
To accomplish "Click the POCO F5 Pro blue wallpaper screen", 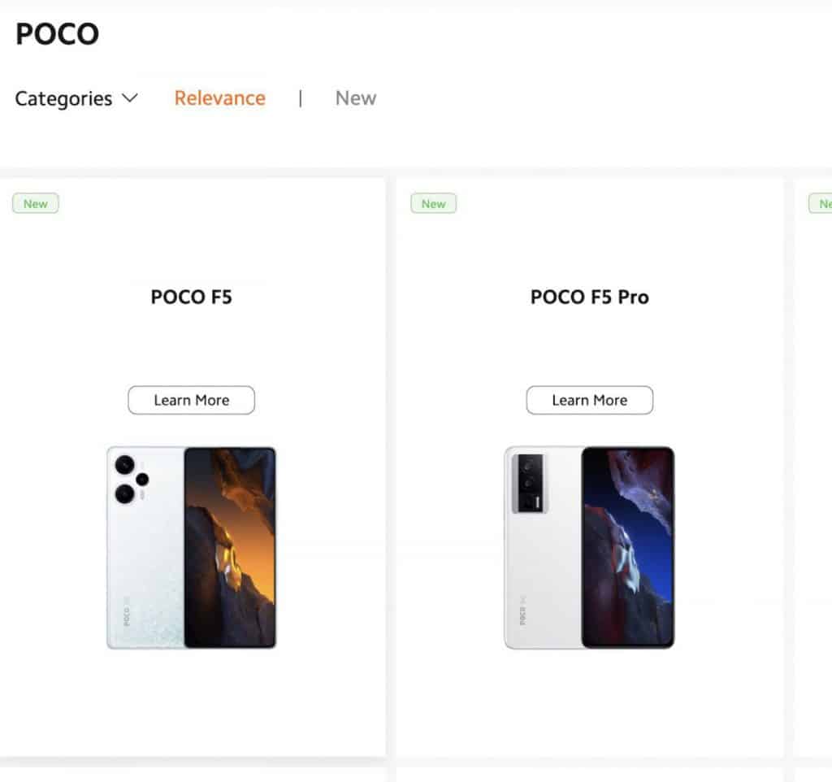I will (627, 547).
